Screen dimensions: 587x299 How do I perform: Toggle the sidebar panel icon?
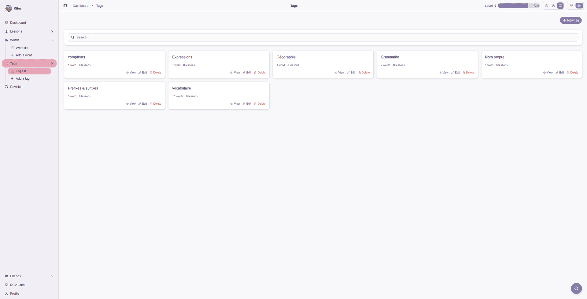pyautogui.click(x=65, y=6)
